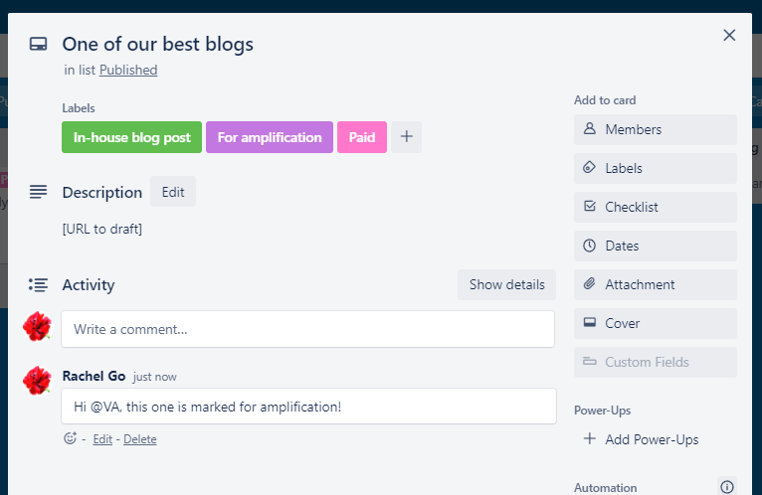
Task: Click the [URL to draft] description text
Action: [x=102, y=229]
